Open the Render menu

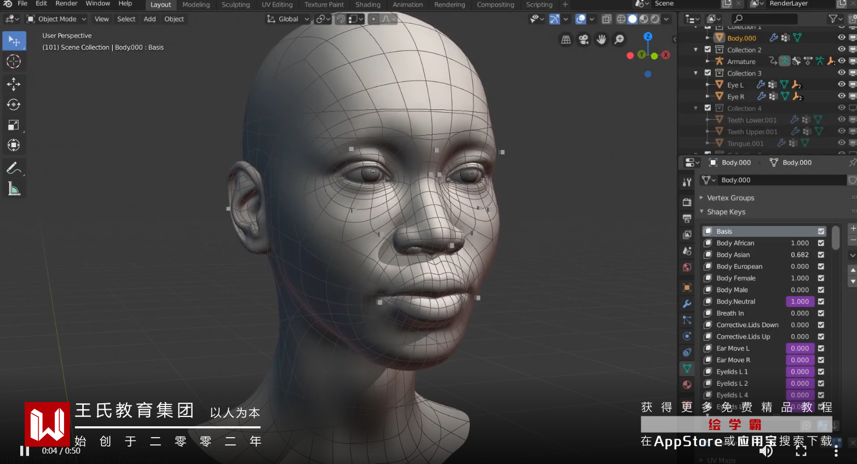[x=66, y=4]
